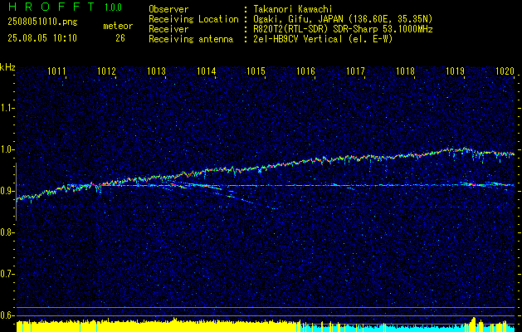Click the 1019 time marker
The width and height of the screenshot is (522, 332).
pyautogui.click(x=455, y=71)
